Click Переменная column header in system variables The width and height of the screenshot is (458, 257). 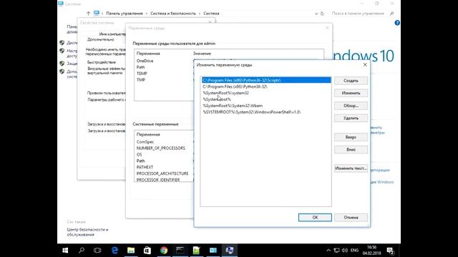point(148,135)
